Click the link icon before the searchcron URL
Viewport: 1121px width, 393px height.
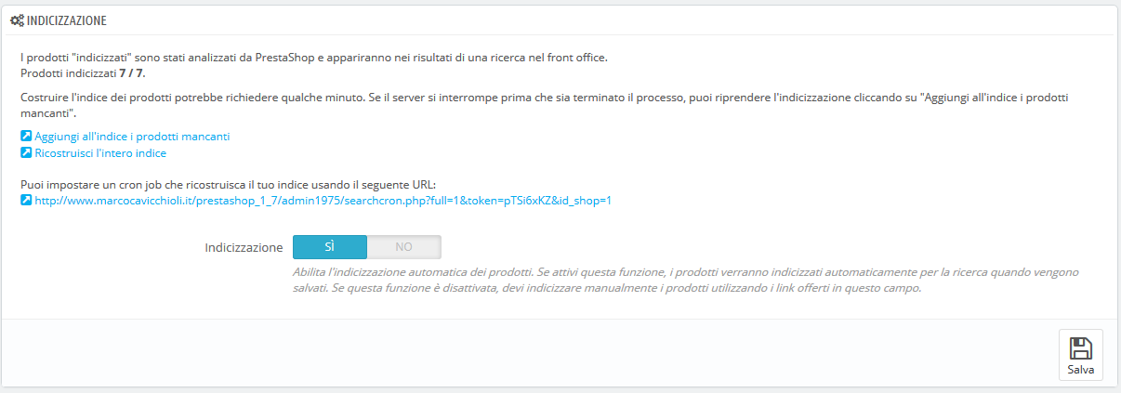pyautogui.click(x=26, y=200)
